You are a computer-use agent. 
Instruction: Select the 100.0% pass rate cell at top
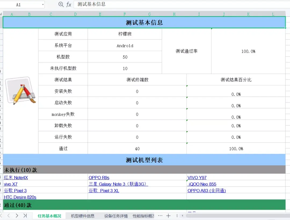(x=248, y=51)
